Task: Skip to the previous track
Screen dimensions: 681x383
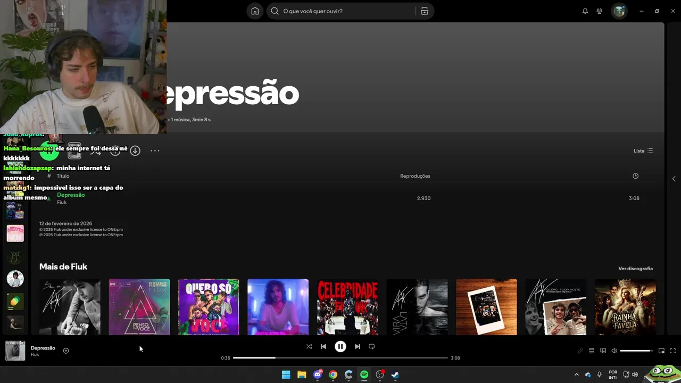Action: pyautogui.click(x=323, y=346)
